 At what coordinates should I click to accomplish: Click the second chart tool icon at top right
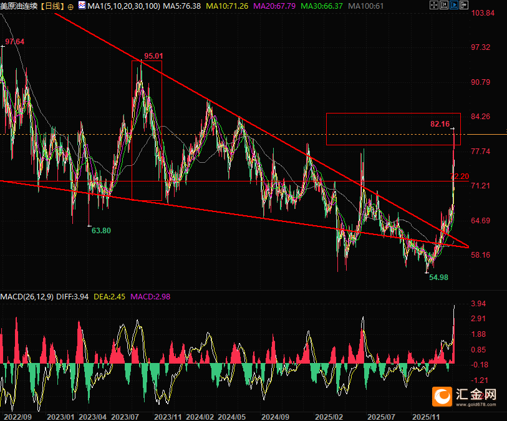pyautogui.click(x=443, y=5)
